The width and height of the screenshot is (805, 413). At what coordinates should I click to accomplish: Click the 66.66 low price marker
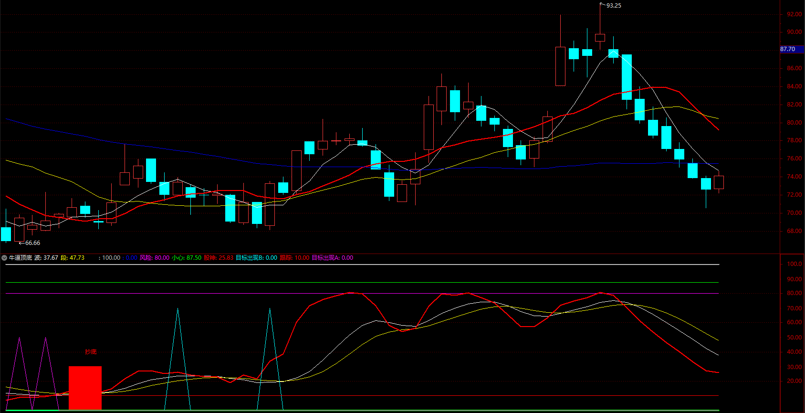point(32,243)
